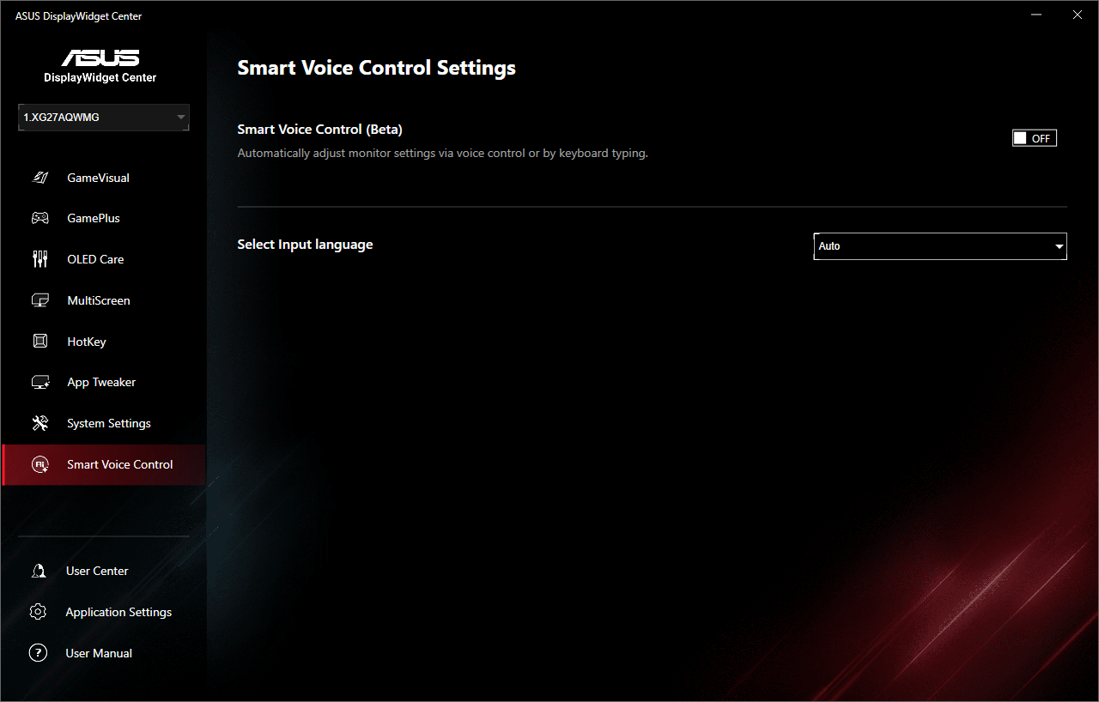Click the App Tweaker icon

(39, 382)
